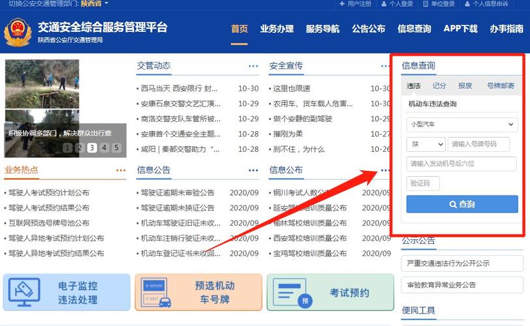The height and width of the screenshot is (326, 530).
Task: Open article 做个安静的副驾驶
Action: coord(302,119)
